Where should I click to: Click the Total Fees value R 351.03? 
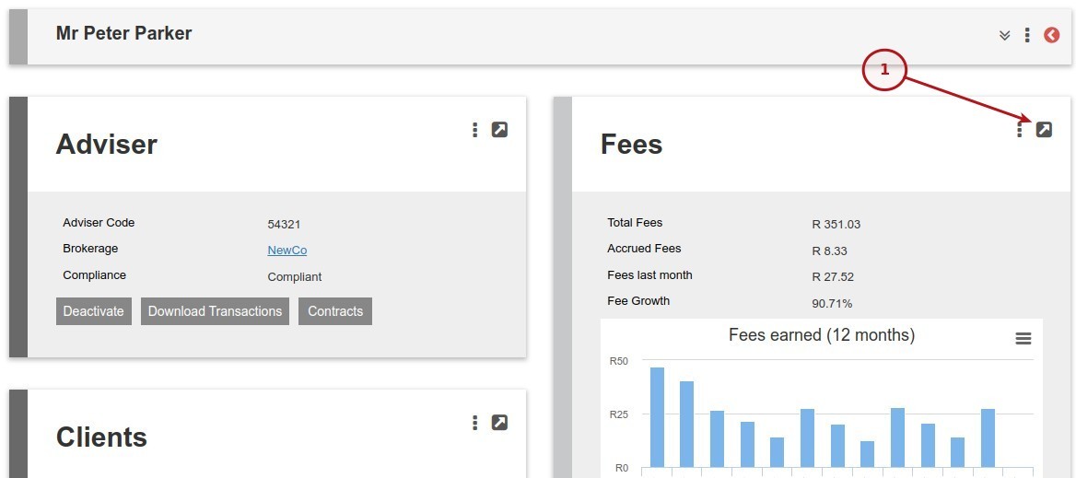[x=836, y=224]
